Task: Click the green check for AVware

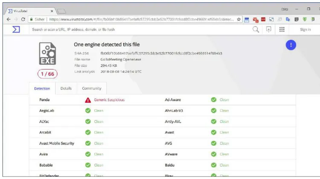Action: pos(214,154)
